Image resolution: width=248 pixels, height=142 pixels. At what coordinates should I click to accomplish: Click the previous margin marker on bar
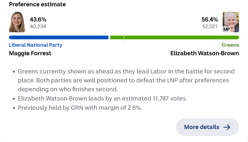click(124, 37)
